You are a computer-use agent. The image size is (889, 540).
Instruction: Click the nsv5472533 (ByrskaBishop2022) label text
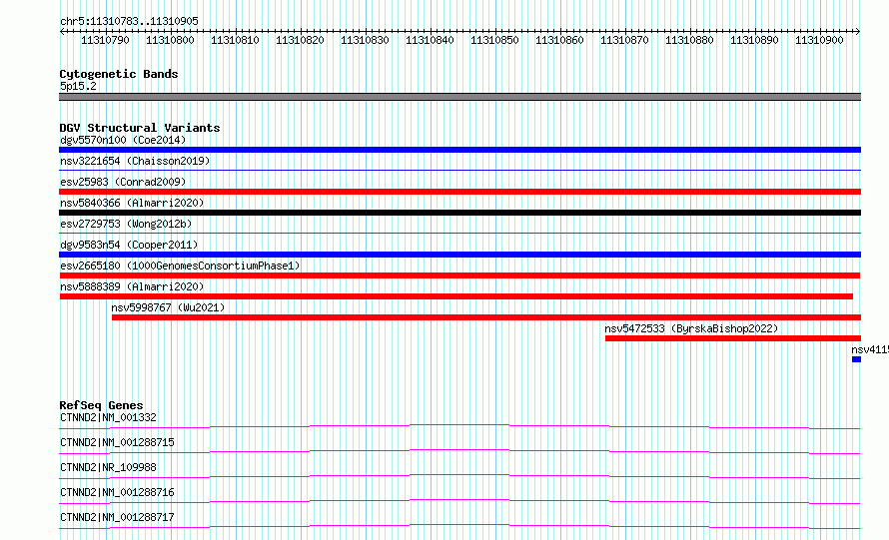[x=691, y=328]
